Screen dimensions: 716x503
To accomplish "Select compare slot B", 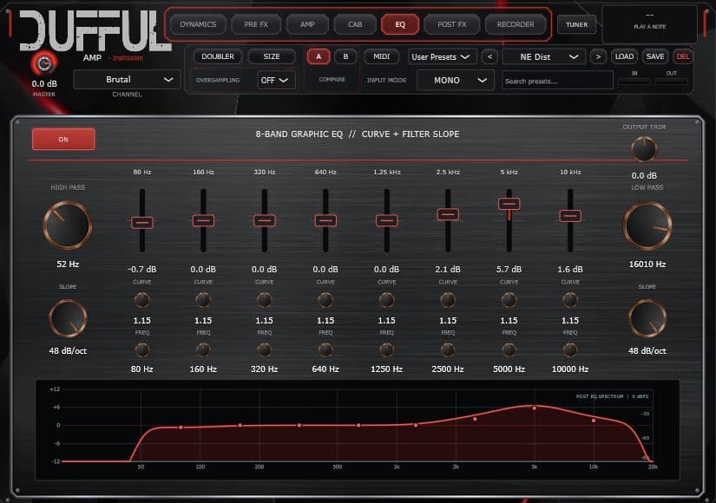I will click(x=345, y=56).
